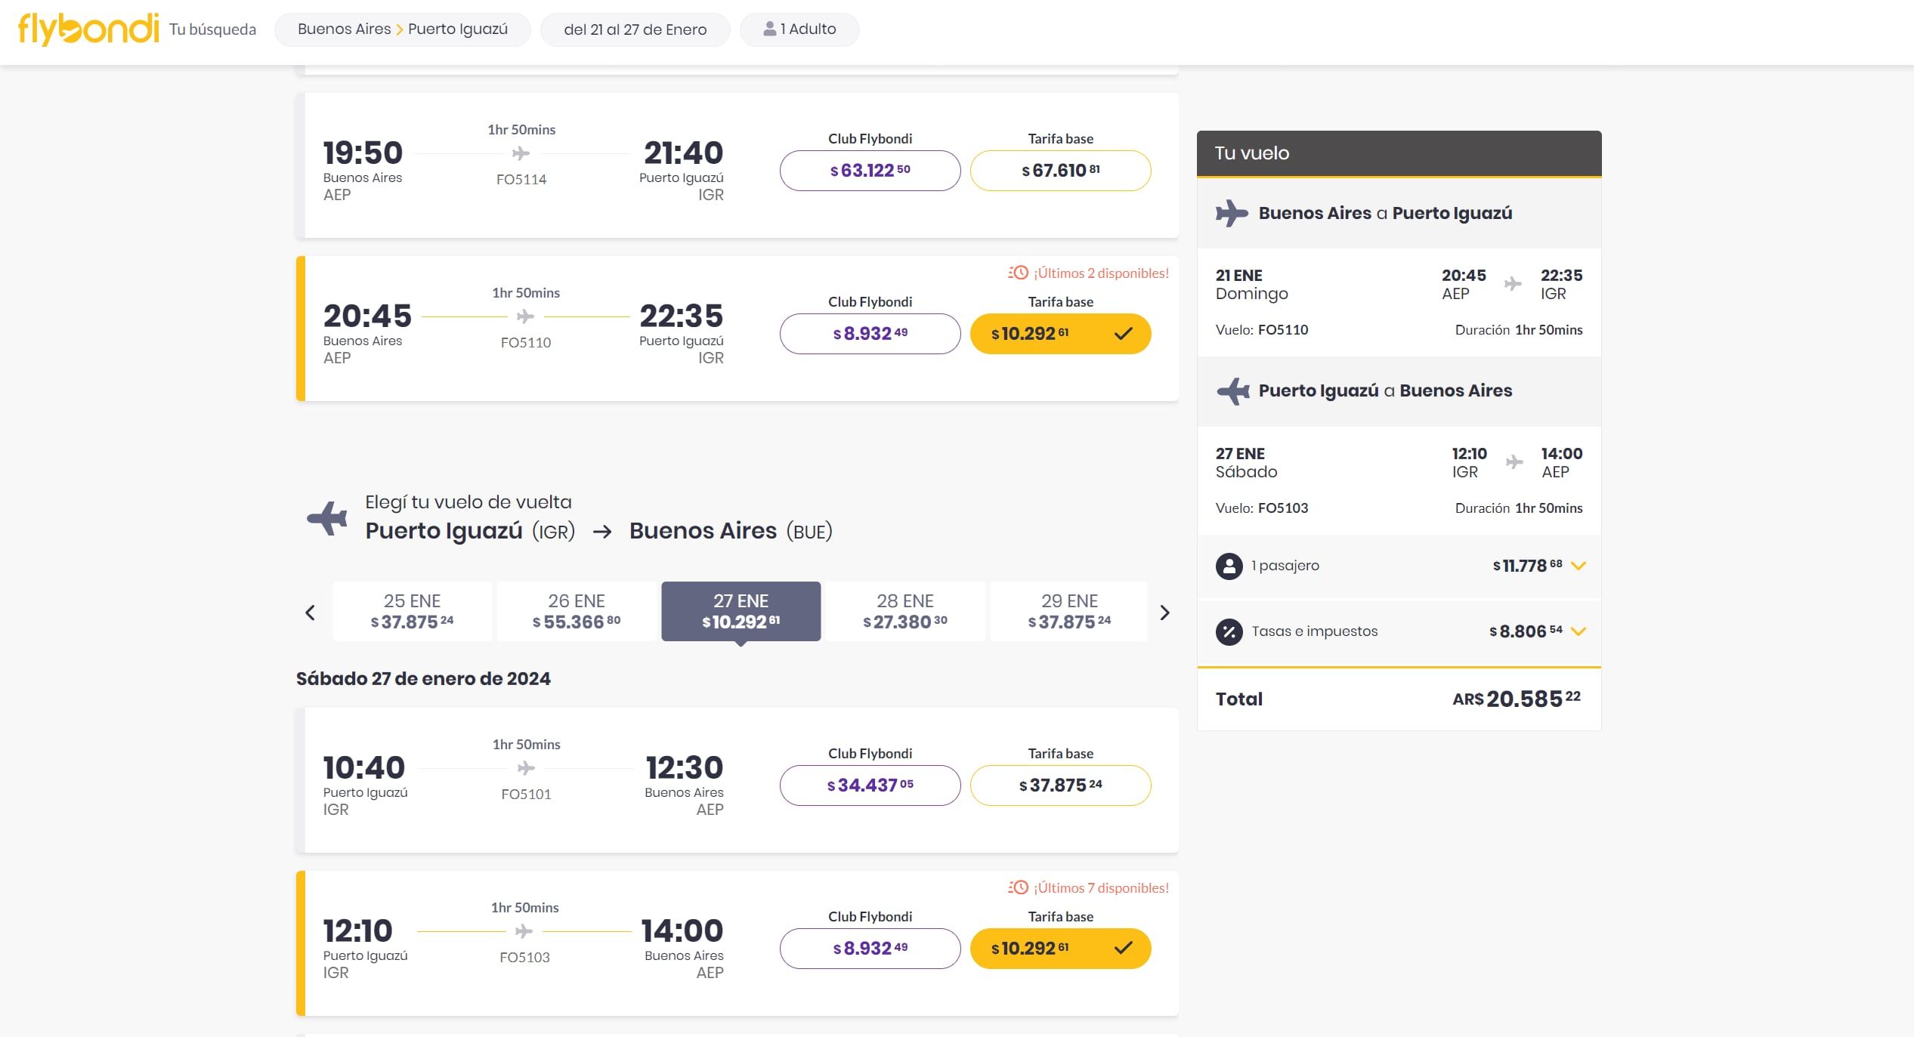Click the Flybondi logo
Image resolution: width=1914 pixels, height=1037 pixels.
[x=88, y=29]
